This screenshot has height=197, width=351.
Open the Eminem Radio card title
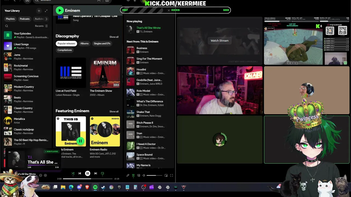(98, 150)
